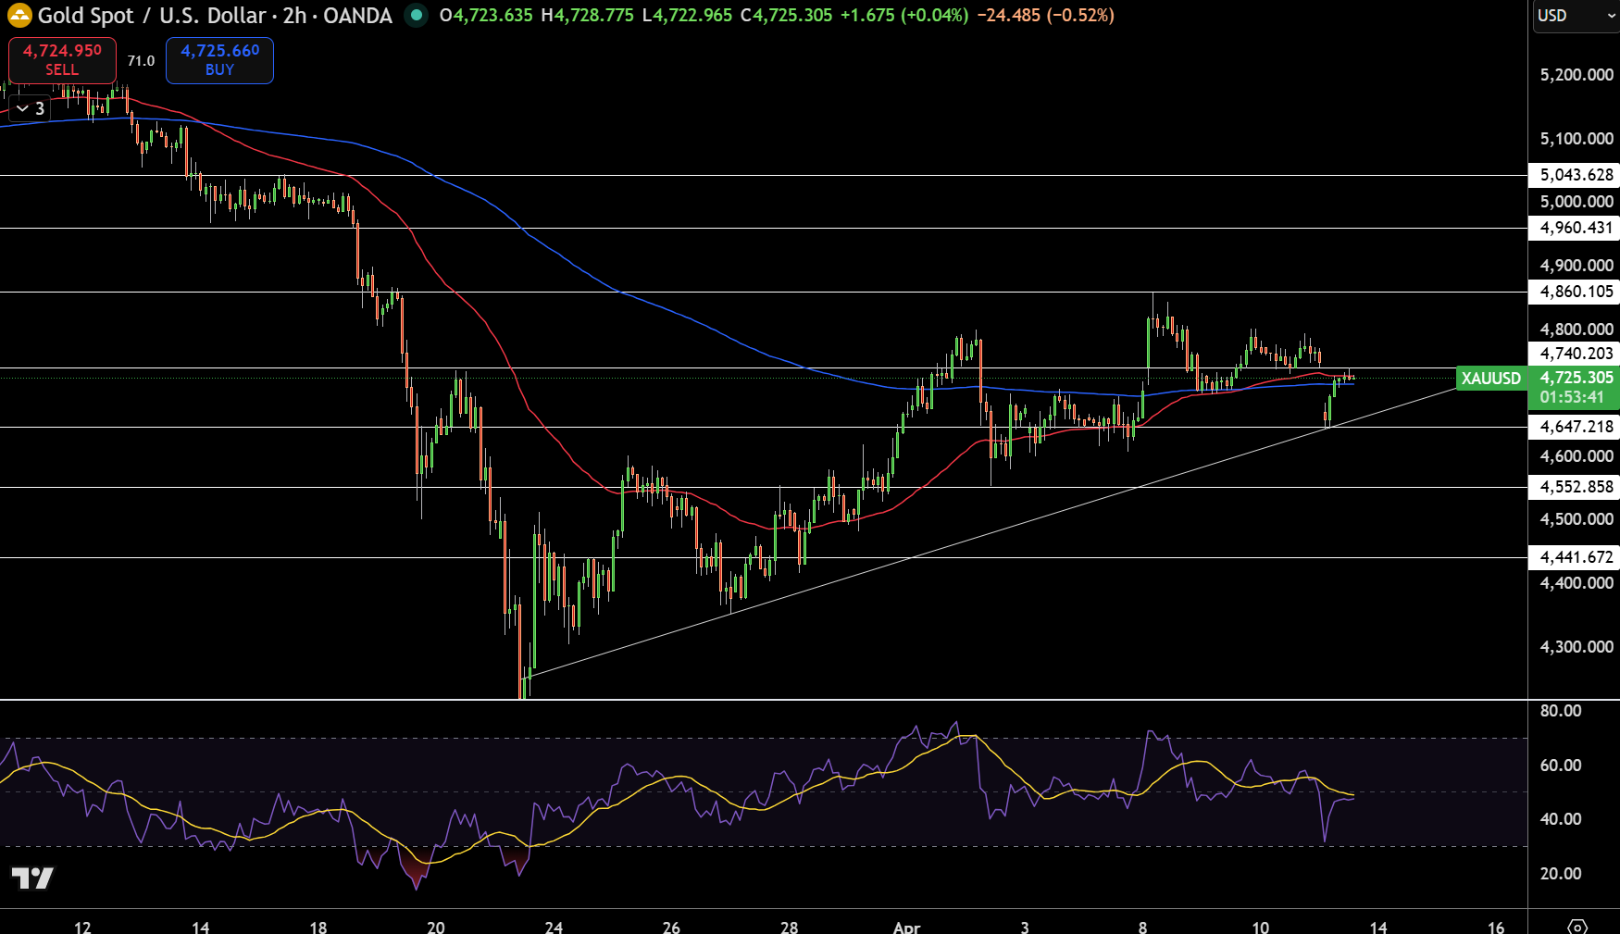Screen dimensions: 1620x934
Task: Select the 4,647.218 horizontal level label
Action: point(1576,427)
